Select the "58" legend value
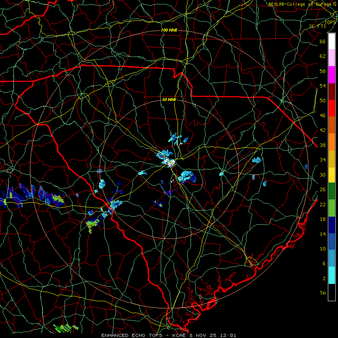The height and width of the screenshot is (338, 338). pos(323,71)
